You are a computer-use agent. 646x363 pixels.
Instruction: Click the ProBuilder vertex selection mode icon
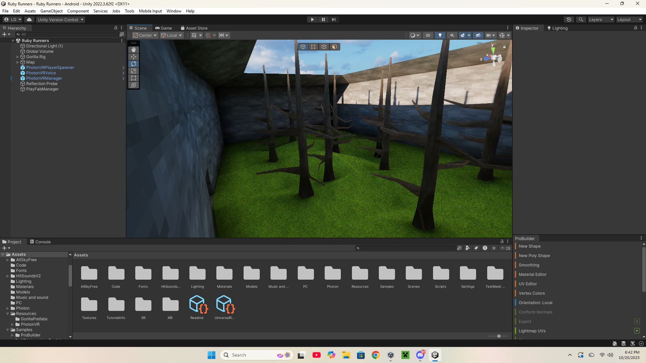(x=313, y=47)
